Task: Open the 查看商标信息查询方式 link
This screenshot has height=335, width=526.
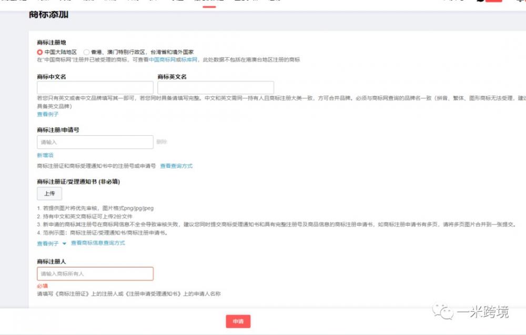Action: click(98, 243)
